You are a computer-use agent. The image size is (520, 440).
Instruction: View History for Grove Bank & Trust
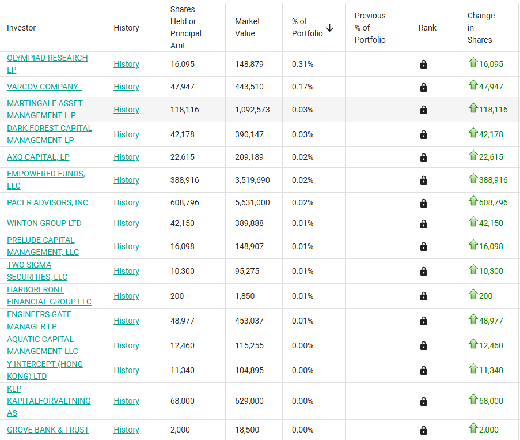tap(126, 430)
